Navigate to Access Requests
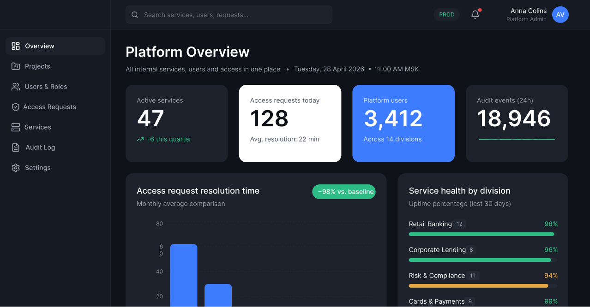The width and height of the screenshot is (590, 307). pyautogui.click(x=55, y=107)
